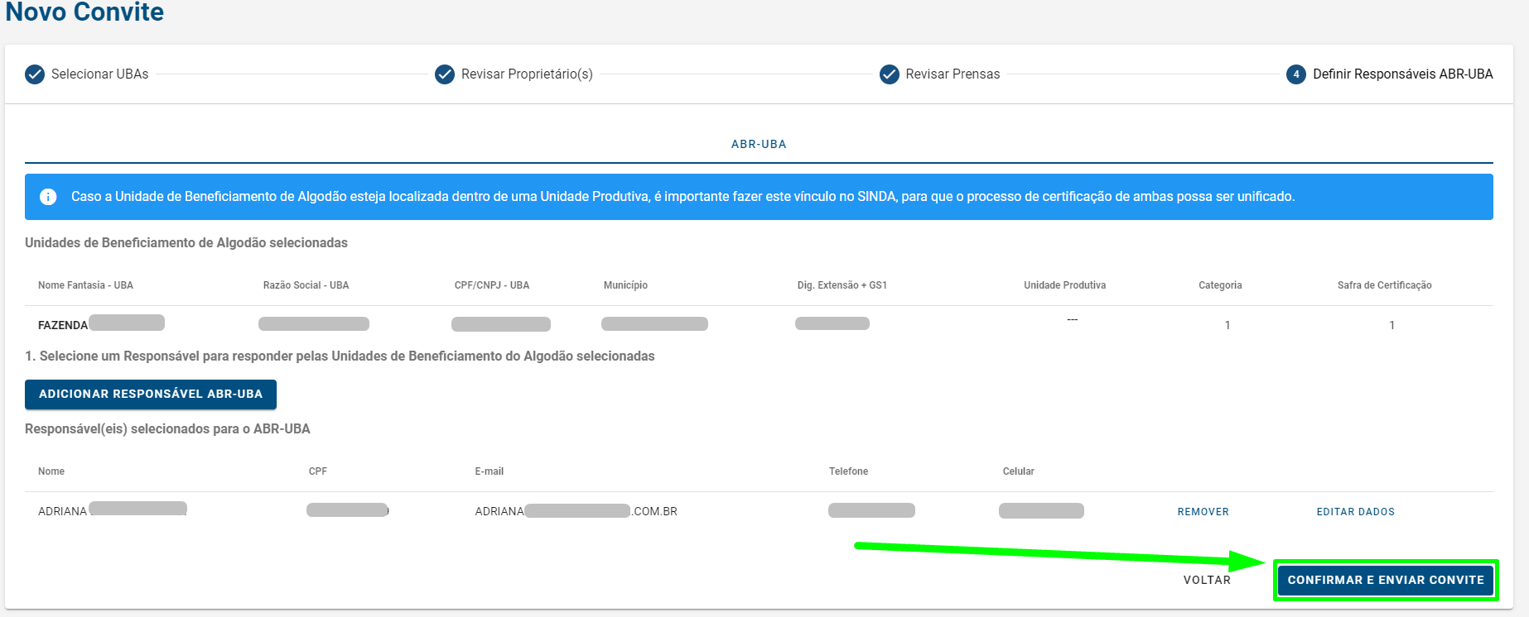Click the Nome Fantasia - UBA column header
This screenshot has width=1529, height=617.
coord(85,285)
